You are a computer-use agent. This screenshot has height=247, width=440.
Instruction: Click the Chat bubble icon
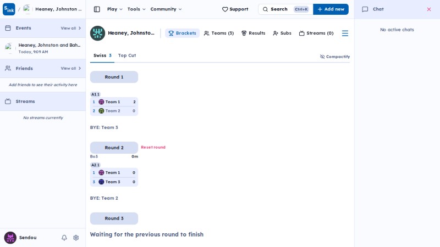[365, 9]
